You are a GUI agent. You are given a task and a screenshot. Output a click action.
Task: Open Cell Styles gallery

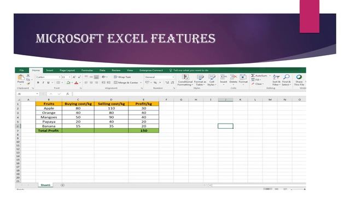[212, 80]
